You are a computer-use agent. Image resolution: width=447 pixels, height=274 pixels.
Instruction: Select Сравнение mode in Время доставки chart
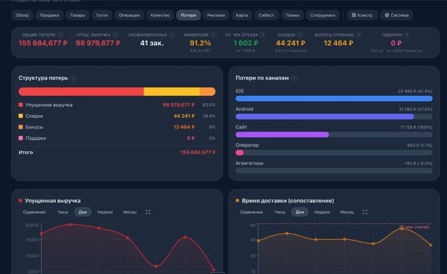coord(251,212)
